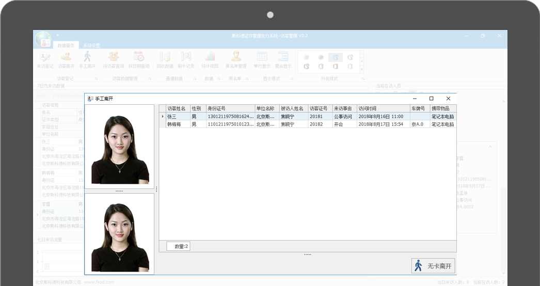Click the 京A.0 license plate cell

click(x=420, y=124)
